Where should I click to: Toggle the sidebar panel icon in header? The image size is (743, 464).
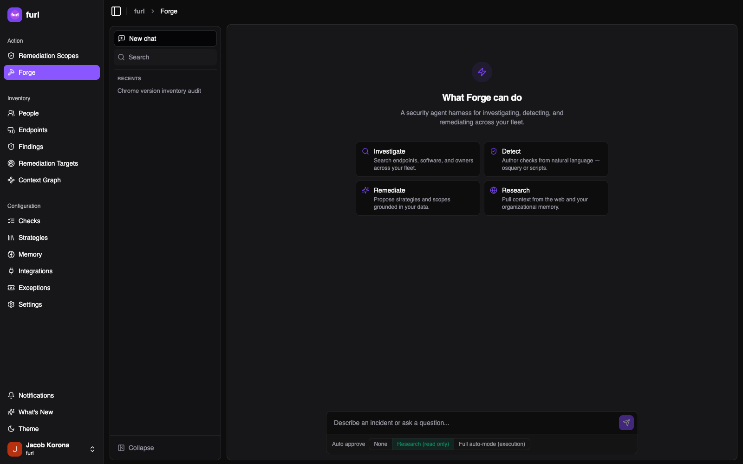pyautogui.click(x=116, y=11)
